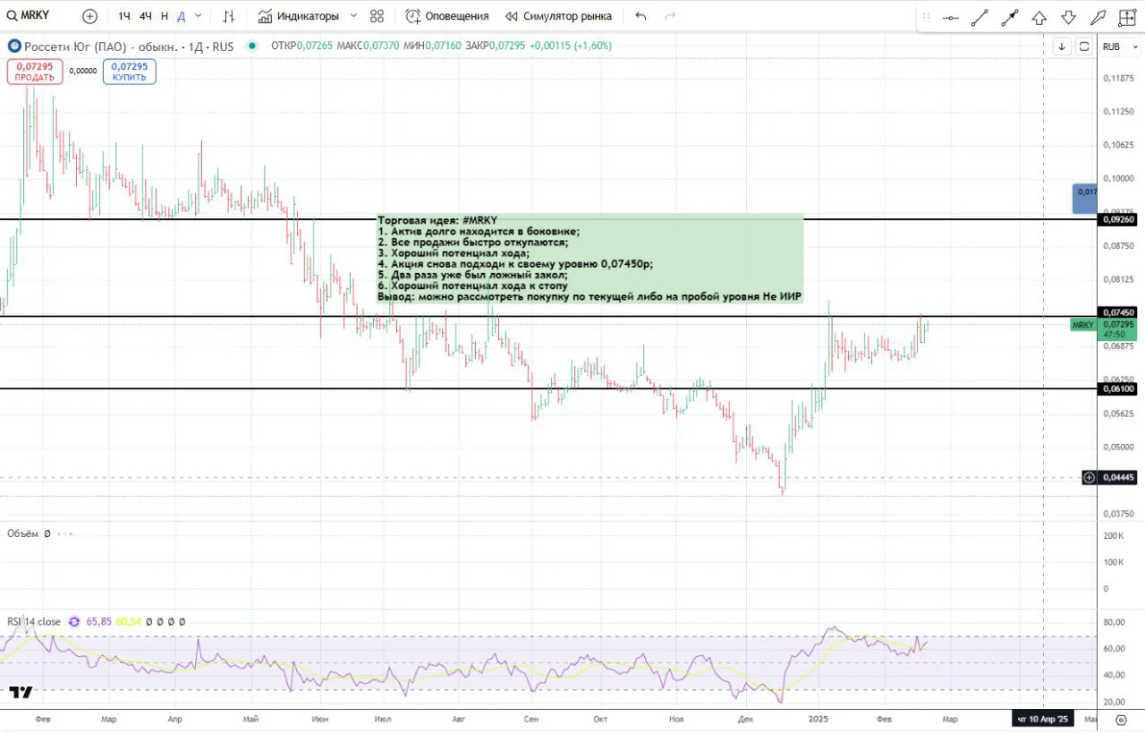Image resolution: width=1145 pixels, height=734 pixels.
Task: Add a symbol to compare with the plus icon
Action: [89, 16]
